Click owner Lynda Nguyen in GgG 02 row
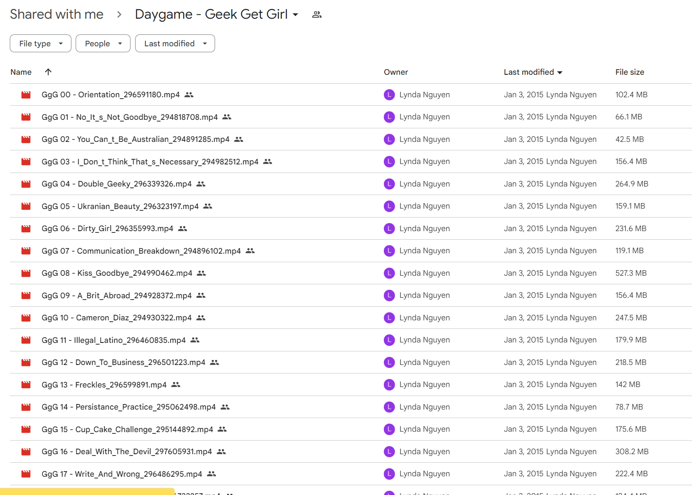The image size is (692, 495). pyautogui.click(x=425, y=139)
